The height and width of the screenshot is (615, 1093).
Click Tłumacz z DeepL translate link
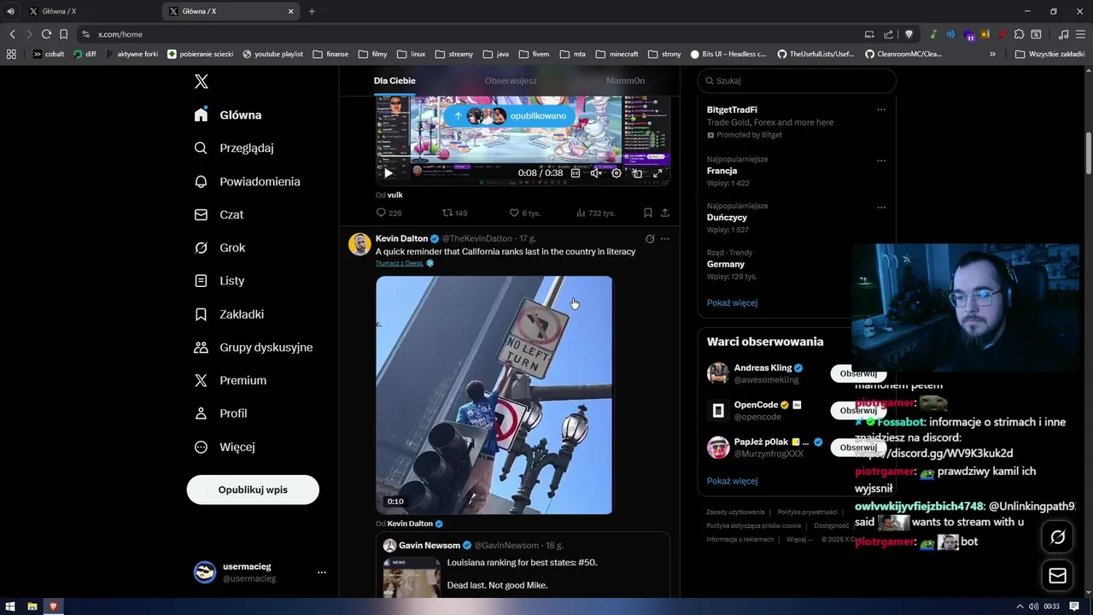[x=400, y=263]
